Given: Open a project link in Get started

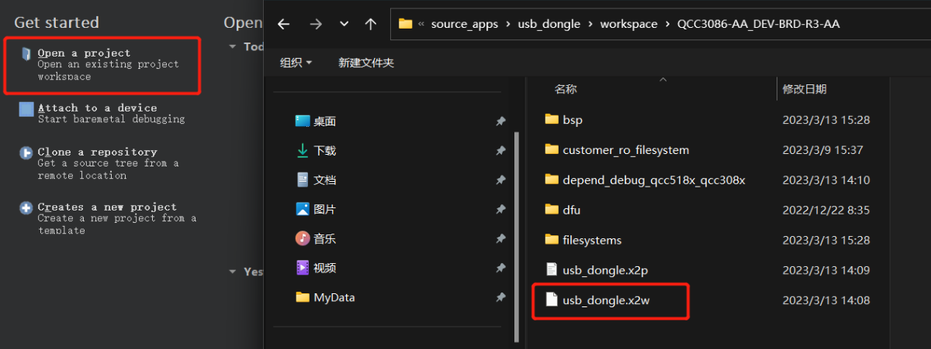Looking at the screenshot, I should [x=84, y=53].
